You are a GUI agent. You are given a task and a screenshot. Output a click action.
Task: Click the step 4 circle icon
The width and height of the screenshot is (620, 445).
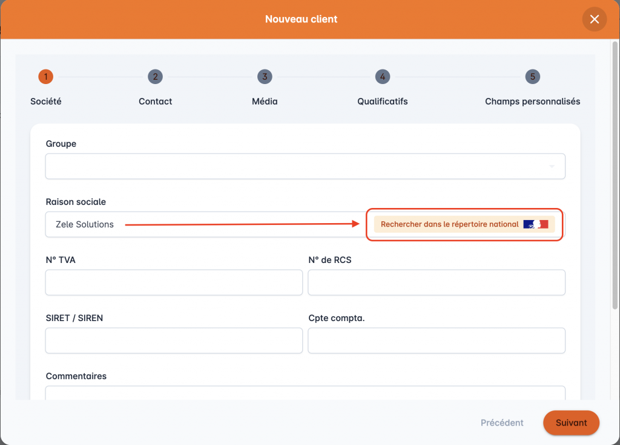point(382,77)
